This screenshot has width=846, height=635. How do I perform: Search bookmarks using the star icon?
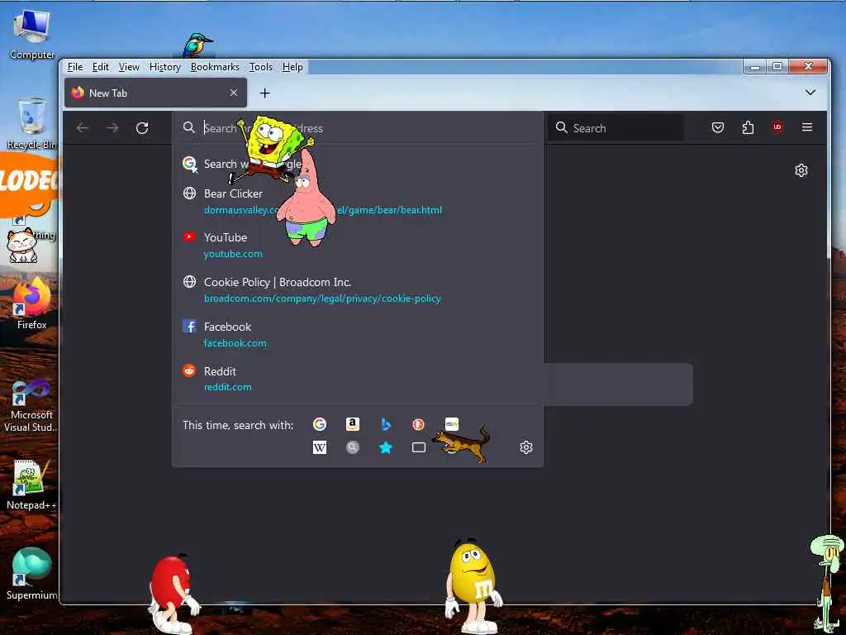(385, 447)
